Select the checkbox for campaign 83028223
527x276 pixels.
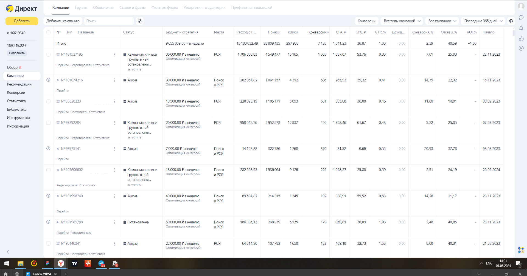(x=48, y=101)
